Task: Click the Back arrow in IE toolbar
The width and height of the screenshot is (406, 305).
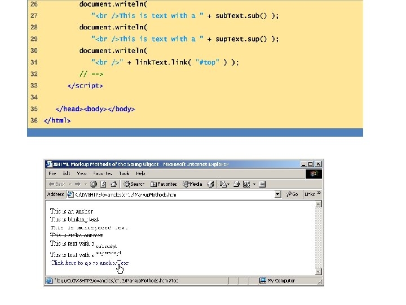Action: [x=57, y=184]
